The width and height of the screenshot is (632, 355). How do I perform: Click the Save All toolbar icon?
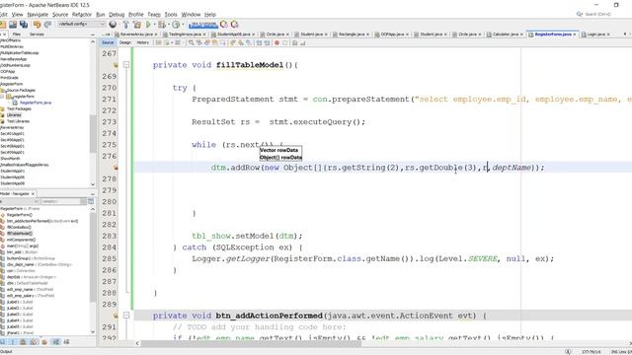coord(24,25)
